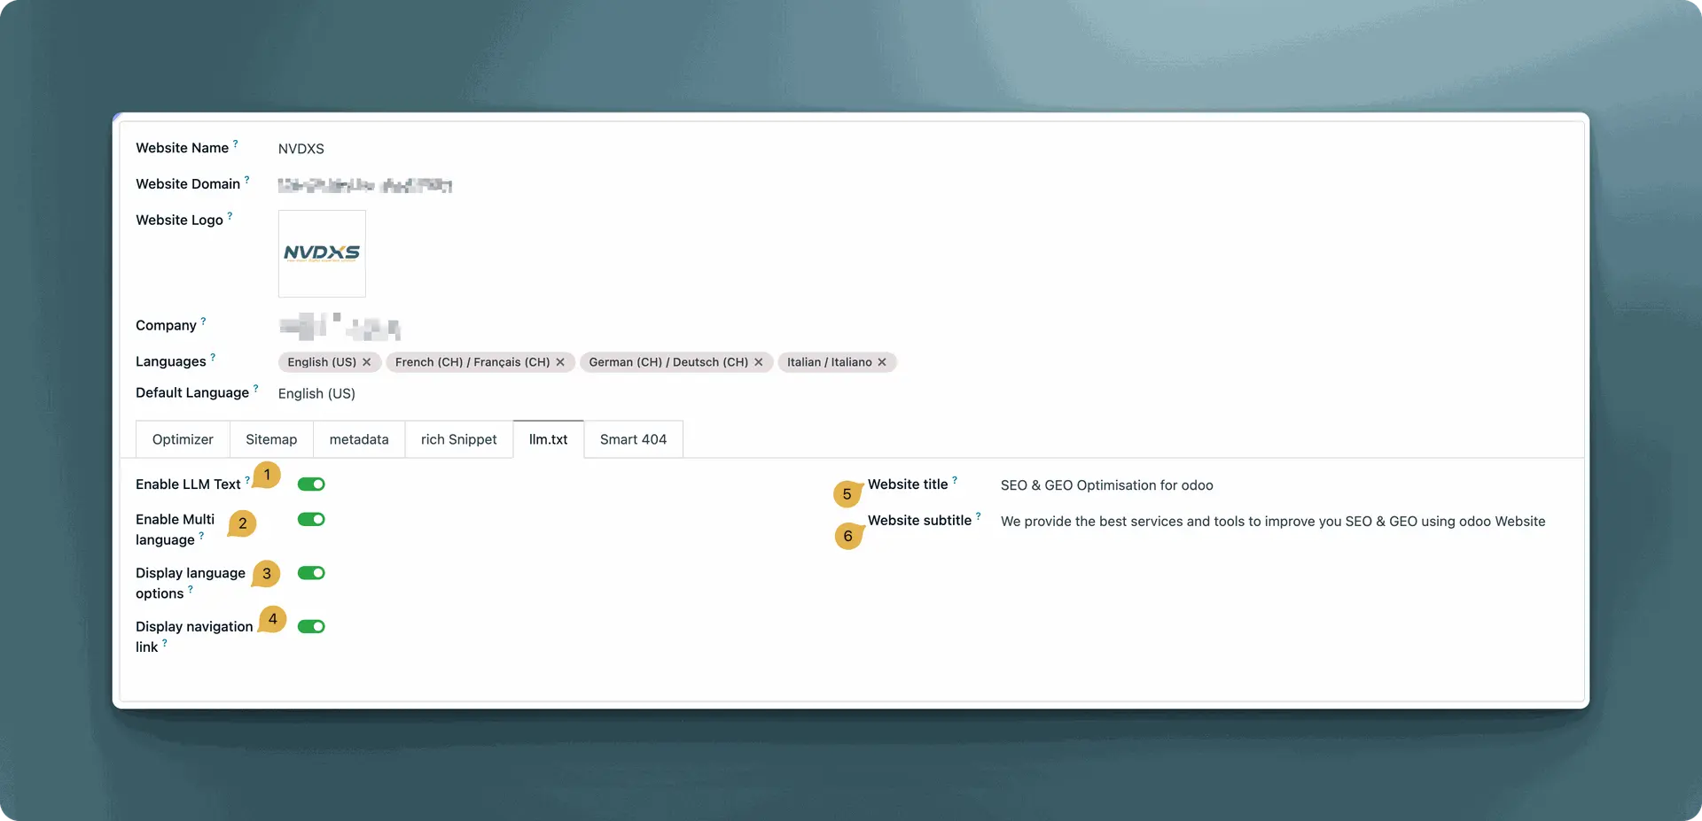1702x821 pixels.
Task: Click the NVDXS website logo image
Action: pos(322,253)
